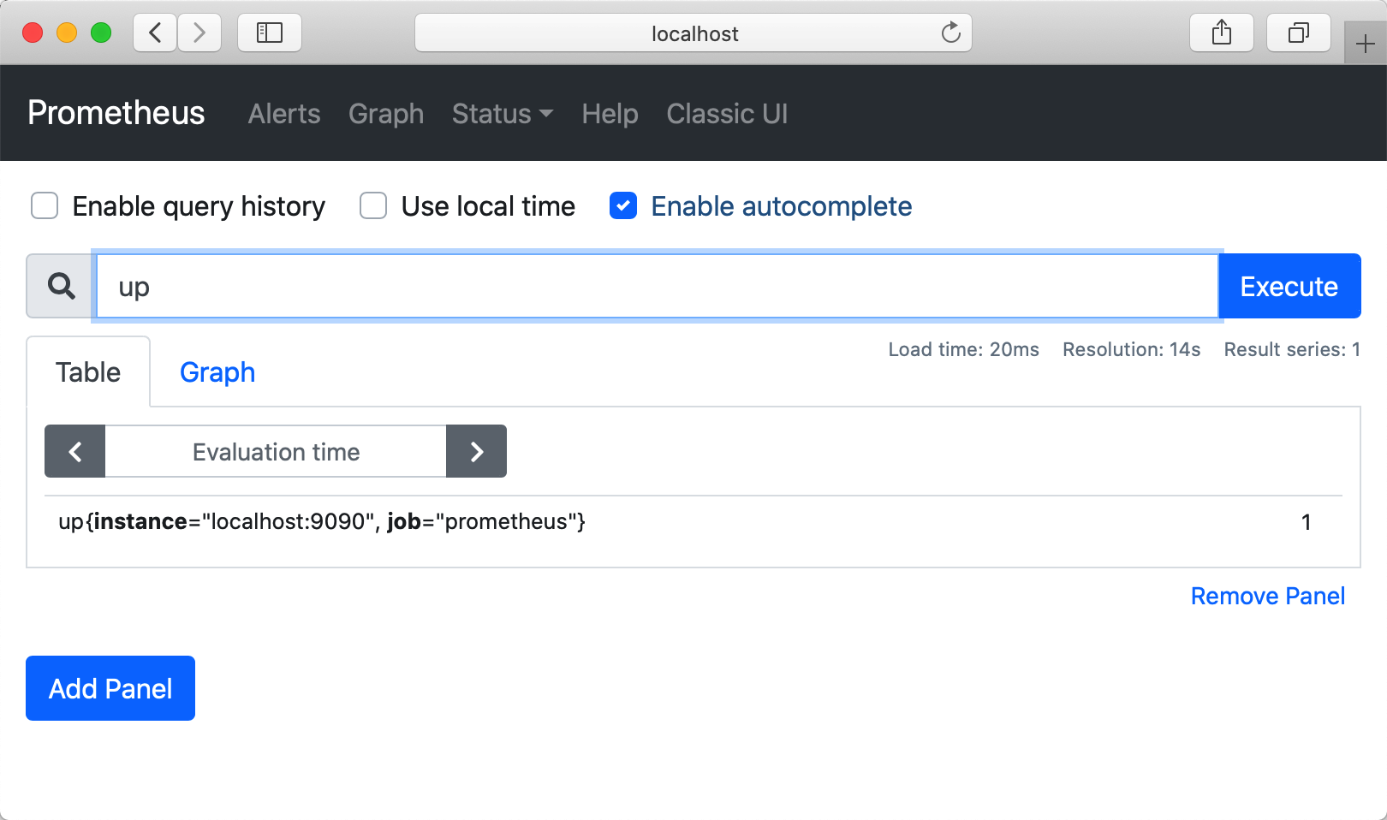Click the Evaluation time input
The image size is (1387, 820).
pyautogui.click(x=276, y=451)
